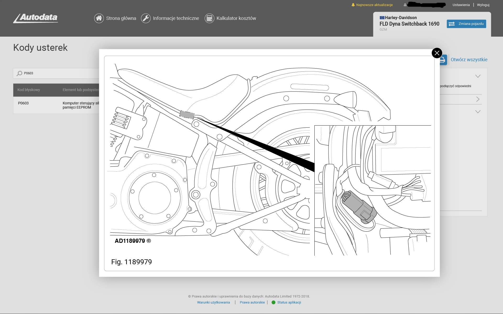The width and height of the screenshot is (503, 314).
Task: Open Kalkulator kosztów menu
Action: point(236,18)
